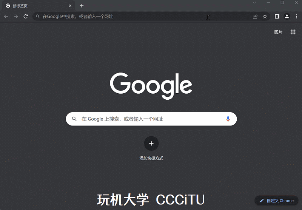Click the forward navigation arrow
The image size is (302, 210).
pyautogui.click(x=16, y=17)
